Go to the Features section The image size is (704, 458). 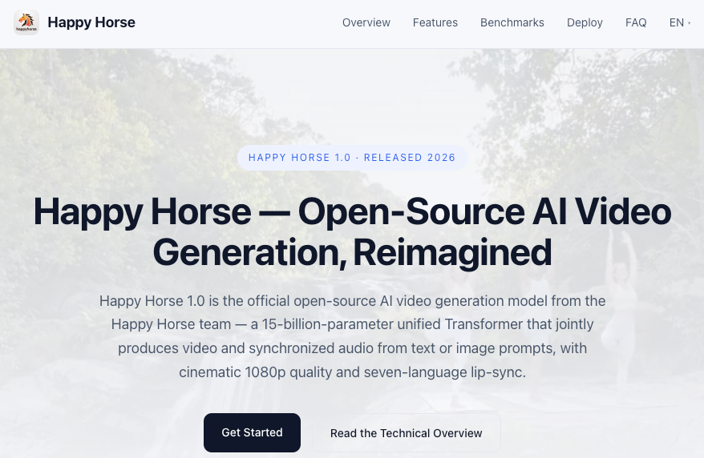point(435,22)
